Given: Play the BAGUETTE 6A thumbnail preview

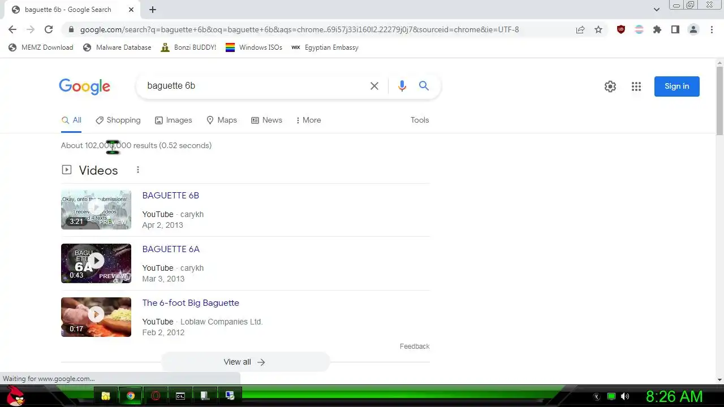Looking at the screenshot, I should click(96, 263).
